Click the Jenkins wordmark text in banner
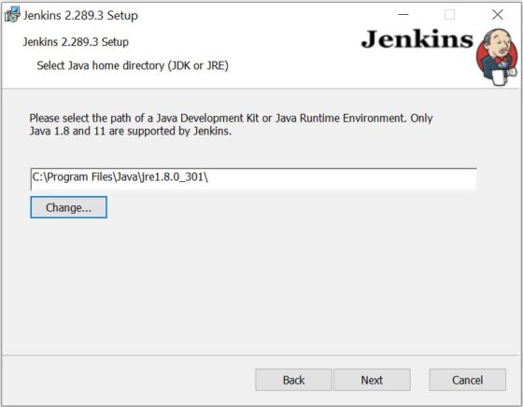This screenshot has width=523, height=407. (417, 39)
